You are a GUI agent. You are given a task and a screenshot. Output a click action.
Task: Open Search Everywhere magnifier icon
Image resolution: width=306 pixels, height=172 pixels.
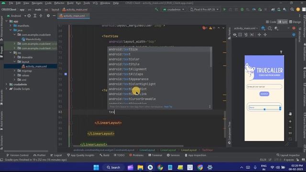pyautogui.click(x=292, y=10)
